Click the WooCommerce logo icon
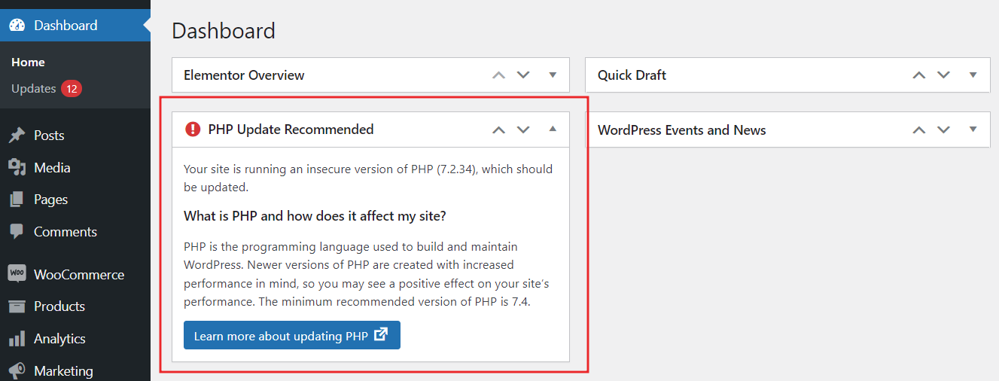This screenshot has width=999, height=381. pos(17,273)
